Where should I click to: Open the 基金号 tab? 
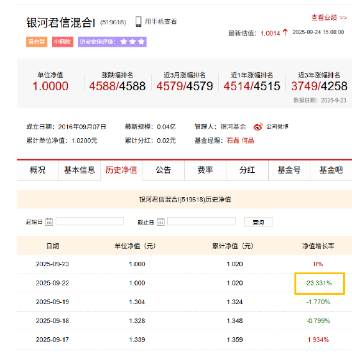click(289, 170)
